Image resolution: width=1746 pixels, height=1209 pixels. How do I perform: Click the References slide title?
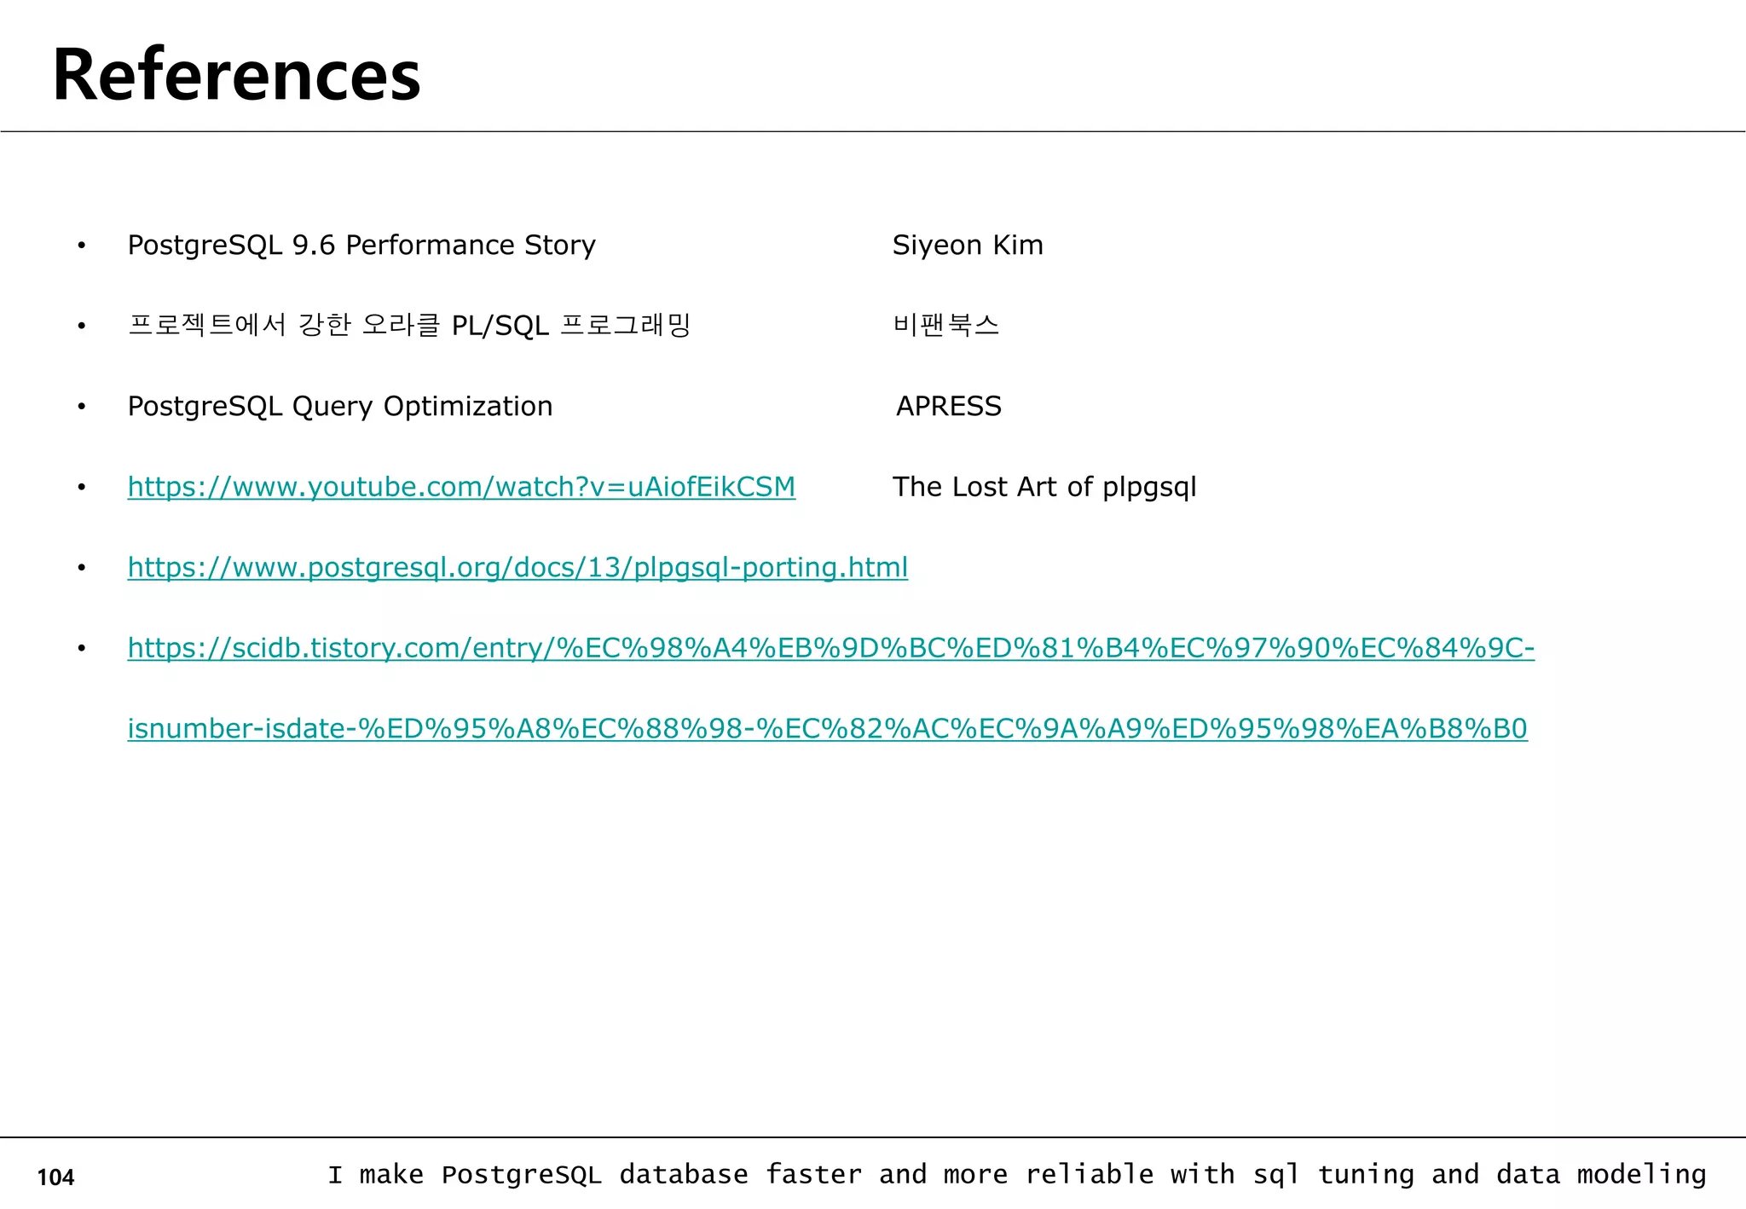click(236, 75)
